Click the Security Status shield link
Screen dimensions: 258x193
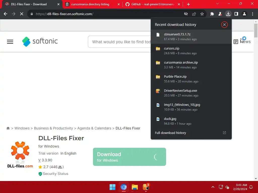coord(53,174)
